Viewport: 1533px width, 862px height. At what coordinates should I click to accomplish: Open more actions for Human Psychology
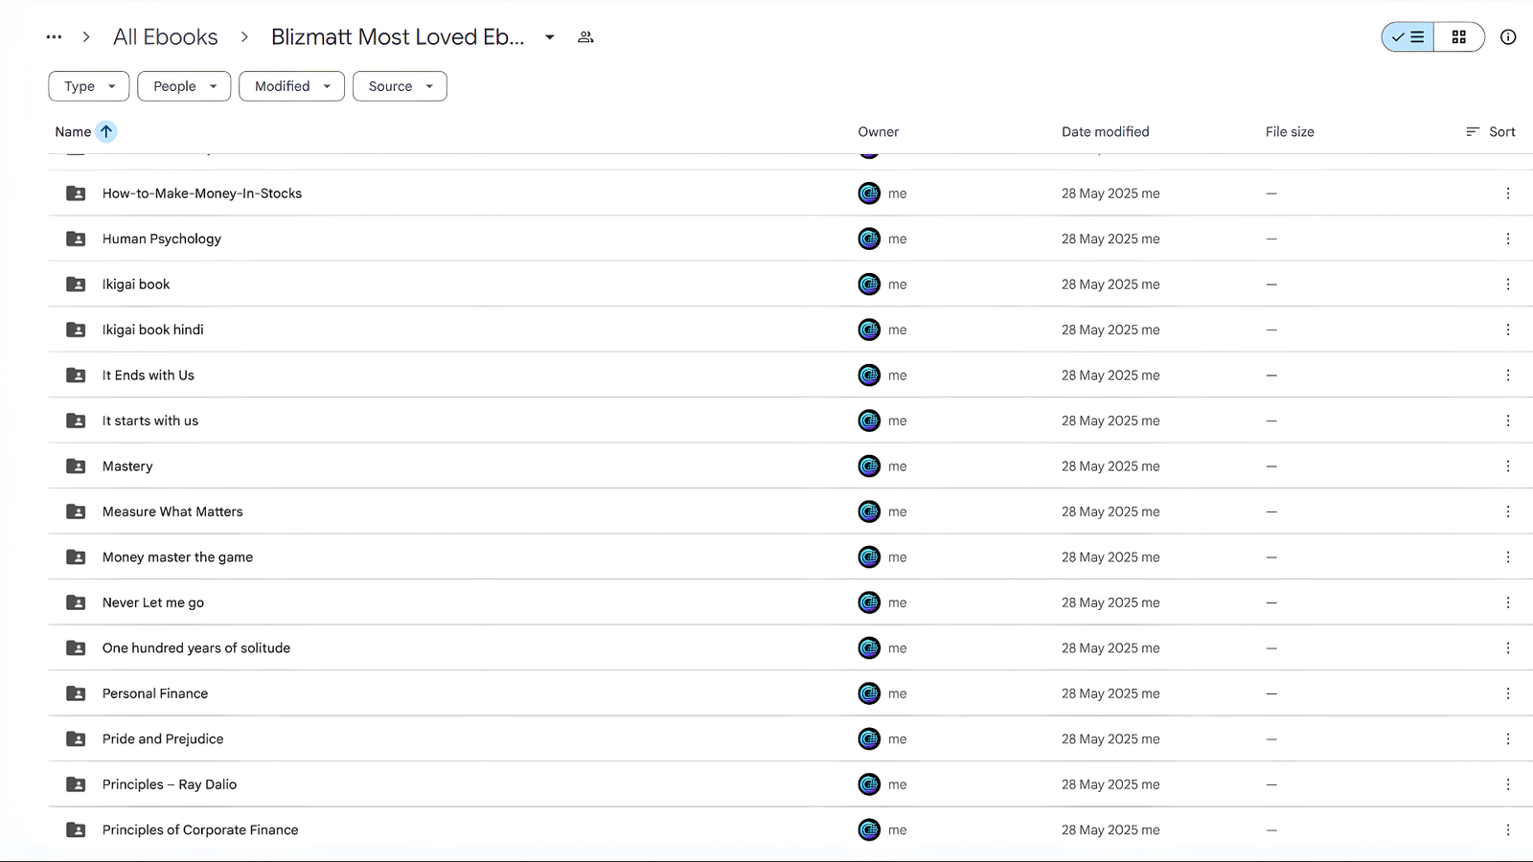(x=1508, y=239)
